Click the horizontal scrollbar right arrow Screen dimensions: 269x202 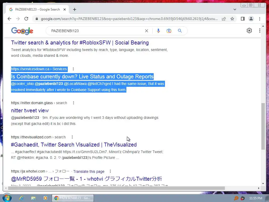tap(259, 188)
